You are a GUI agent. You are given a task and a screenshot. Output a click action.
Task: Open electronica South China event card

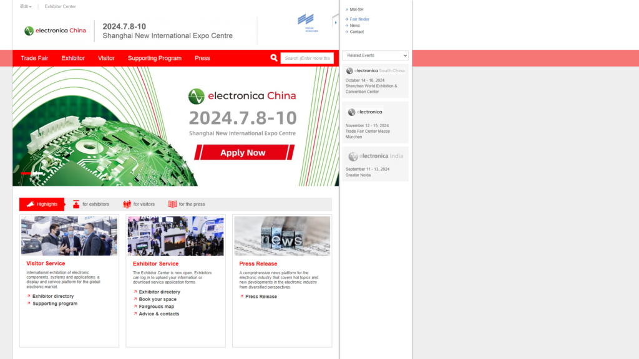(x=375, y=80)
